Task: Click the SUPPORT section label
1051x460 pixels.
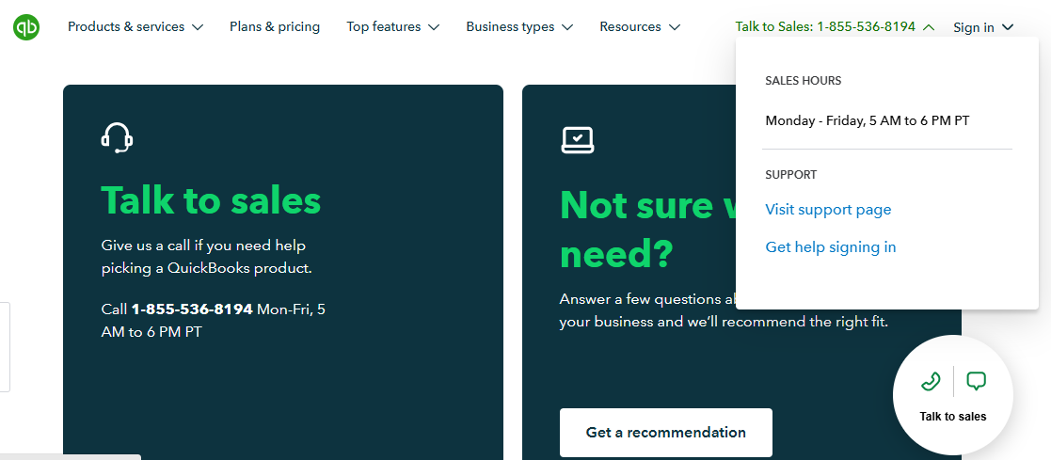Action: click(791, 174)
